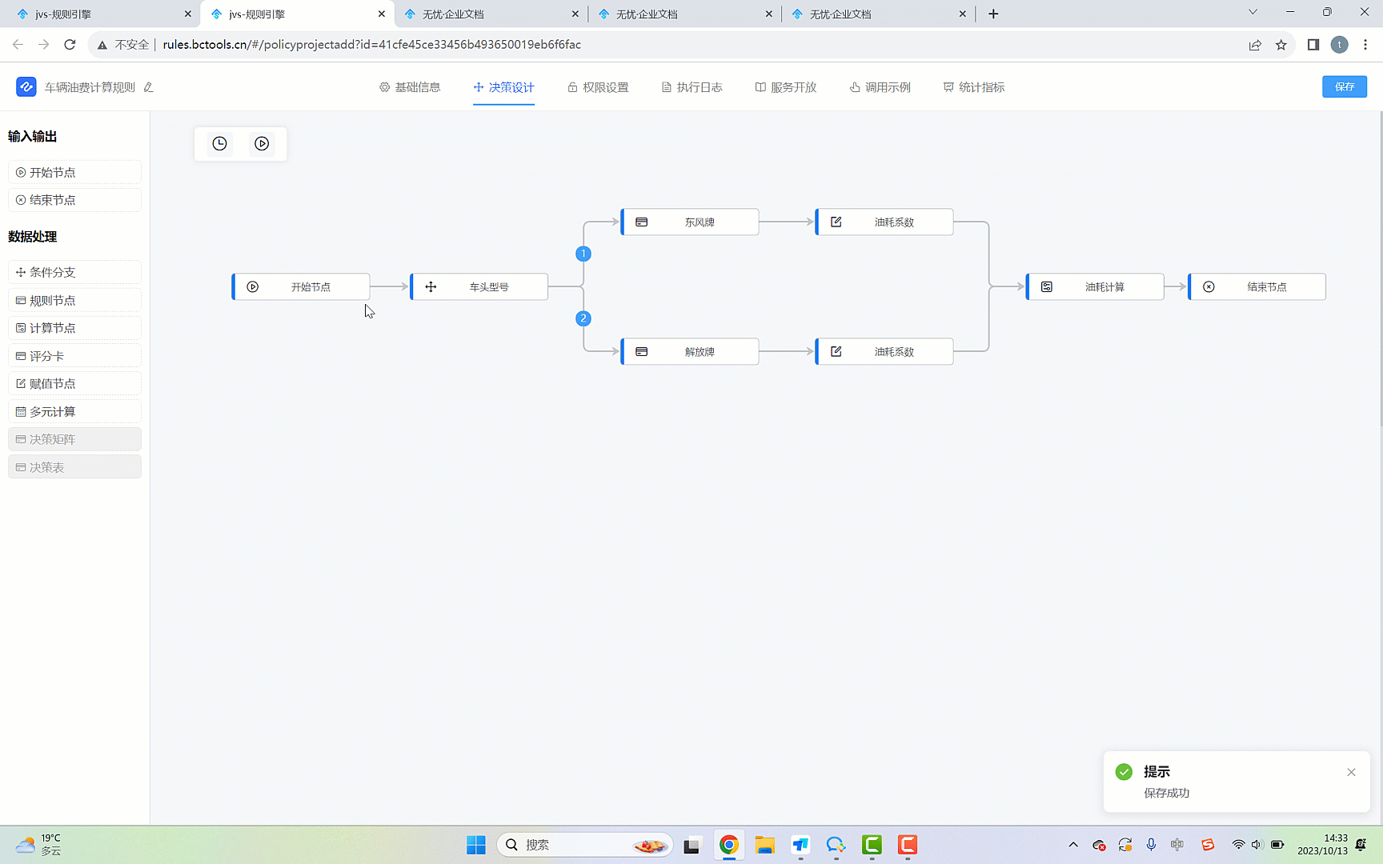Choose 决策矩阵 in the sidebar palette
The width and height of the screenshot is (1383, 864).
(x=74, y=439)
